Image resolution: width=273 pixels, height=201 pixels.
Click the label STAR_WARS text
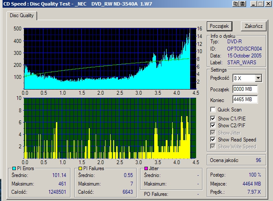[x=242, y=63]
